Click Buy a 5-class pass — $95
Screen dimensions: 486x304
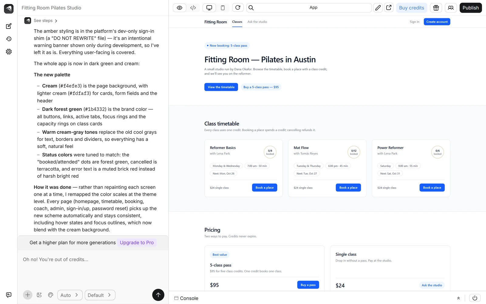261,87
